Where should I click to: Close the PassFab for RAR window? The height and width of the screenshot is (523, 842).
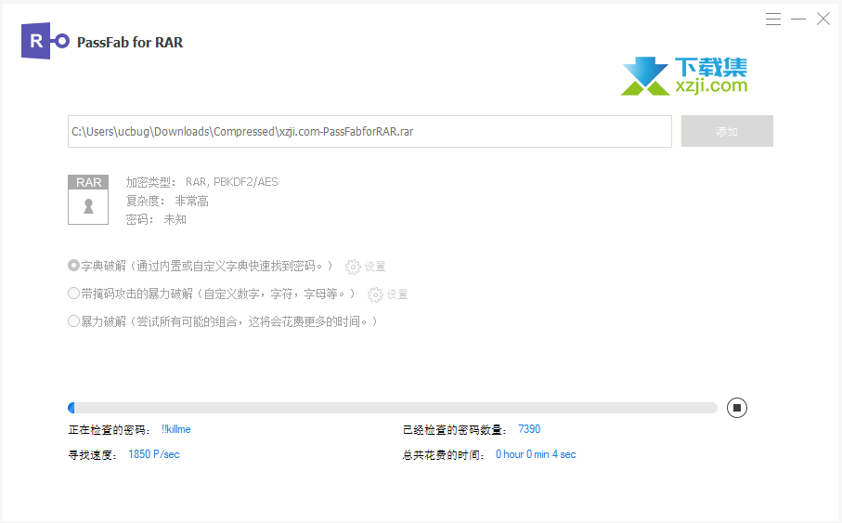tap(823, 20)
